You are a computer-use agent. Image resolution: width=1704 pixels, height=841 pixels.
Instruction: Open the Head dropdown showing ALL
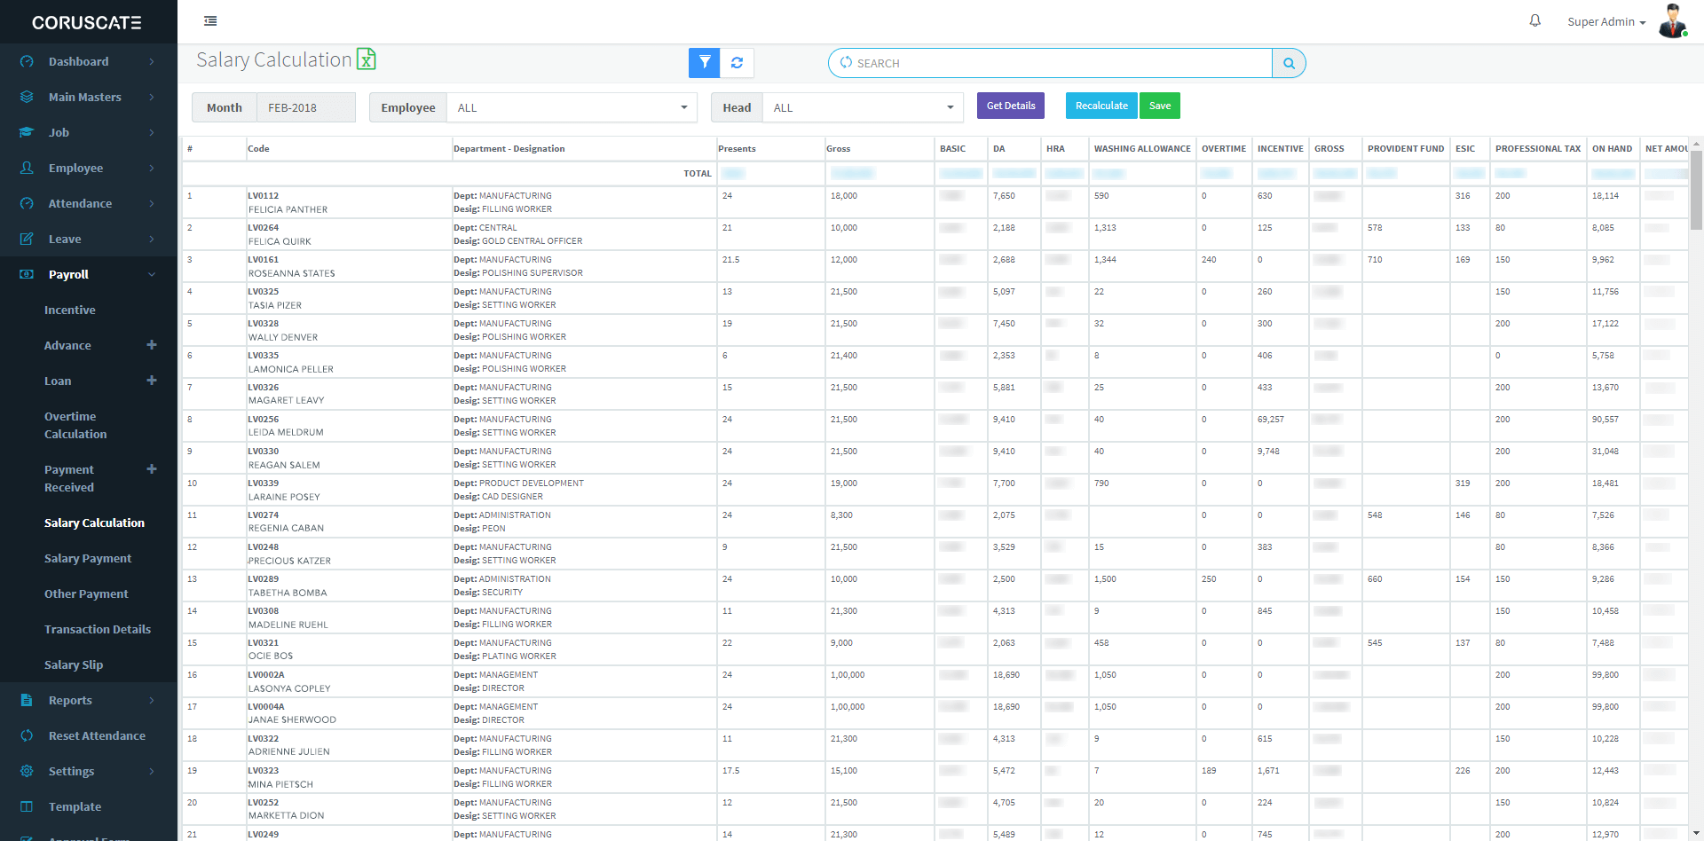(x=863, y=107)
